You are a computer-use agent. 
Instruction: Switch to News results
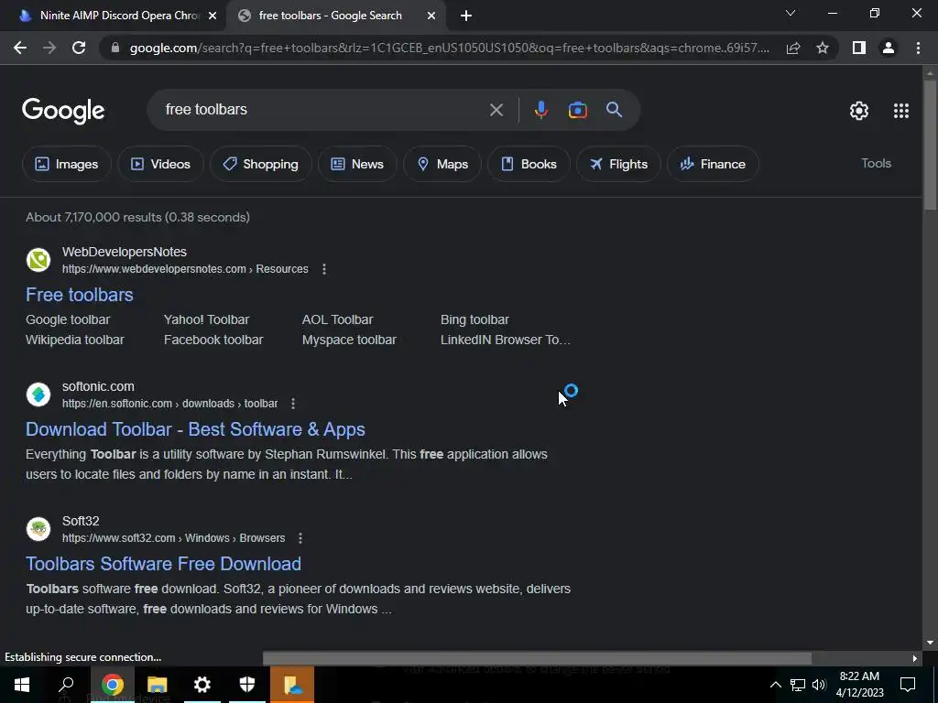tap(357, 164)
